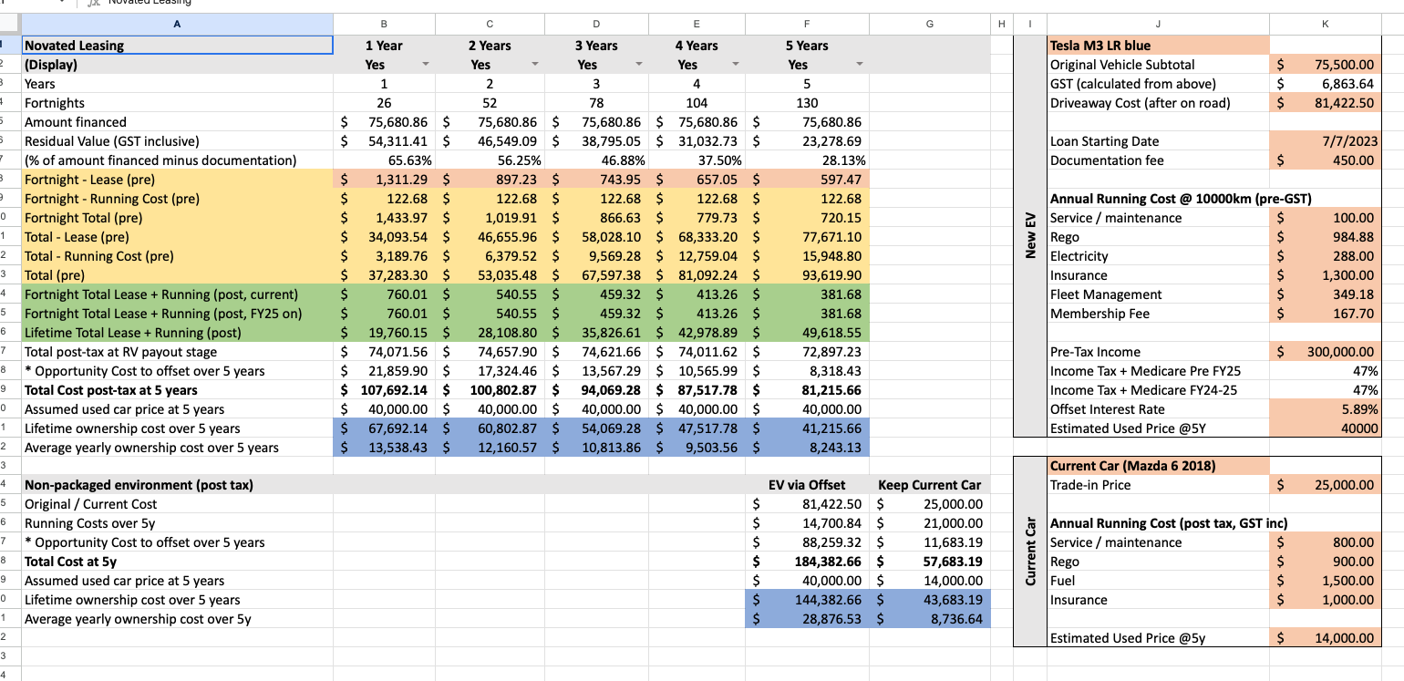Click the Current Car (Mazda 6 2018) heading

1157,466
